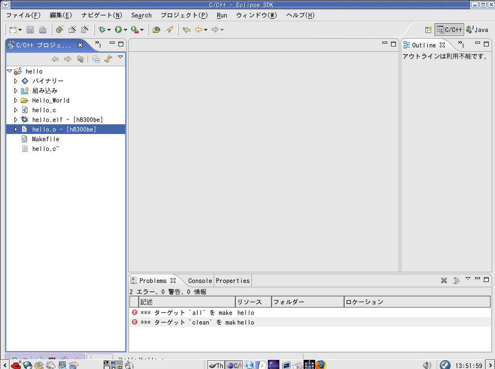Open dropdown arrow next to New wizard
The image size is (495, 369).
[x=20, y=30]
